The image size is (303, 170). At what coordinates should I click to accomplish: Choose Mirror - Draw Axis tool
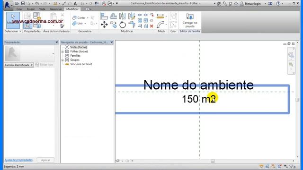click(132, 16)
